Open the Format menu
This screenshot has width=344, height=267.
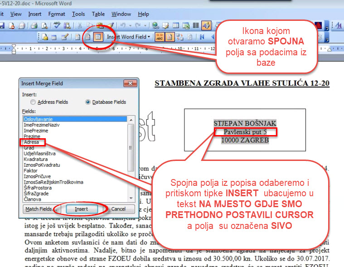click(57, 14)
